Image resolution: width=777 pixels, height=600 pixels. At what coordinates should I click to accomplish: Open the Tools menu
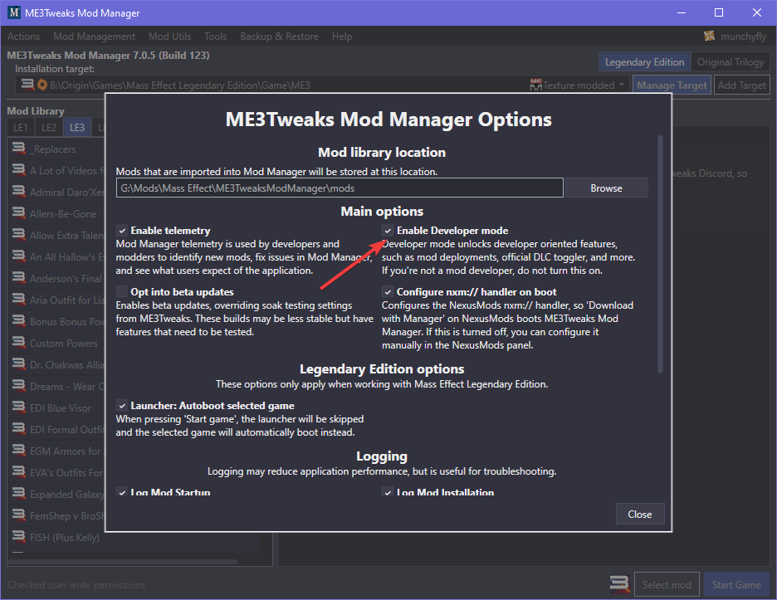216,37
